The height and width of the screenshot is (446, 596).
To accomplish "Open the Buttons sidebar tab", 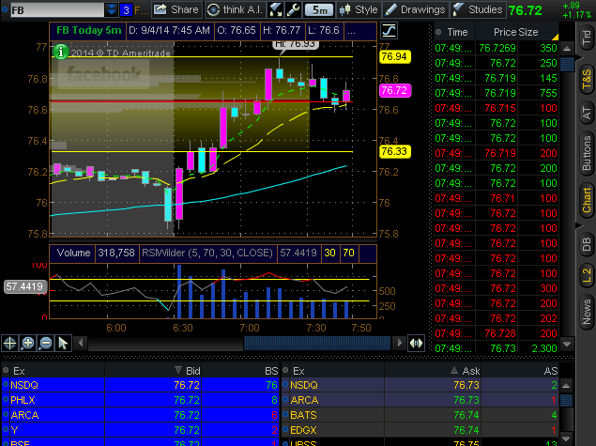I will (587, 153).
